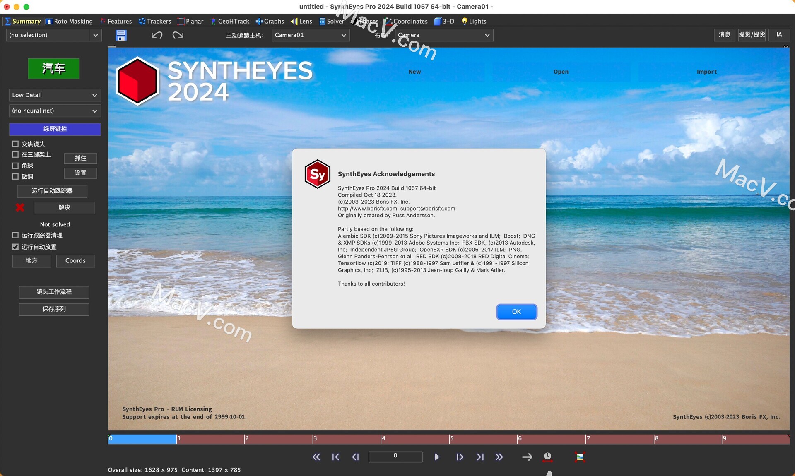Open the Camera01 active tracker host dropdown

click(x=311, y=35)
